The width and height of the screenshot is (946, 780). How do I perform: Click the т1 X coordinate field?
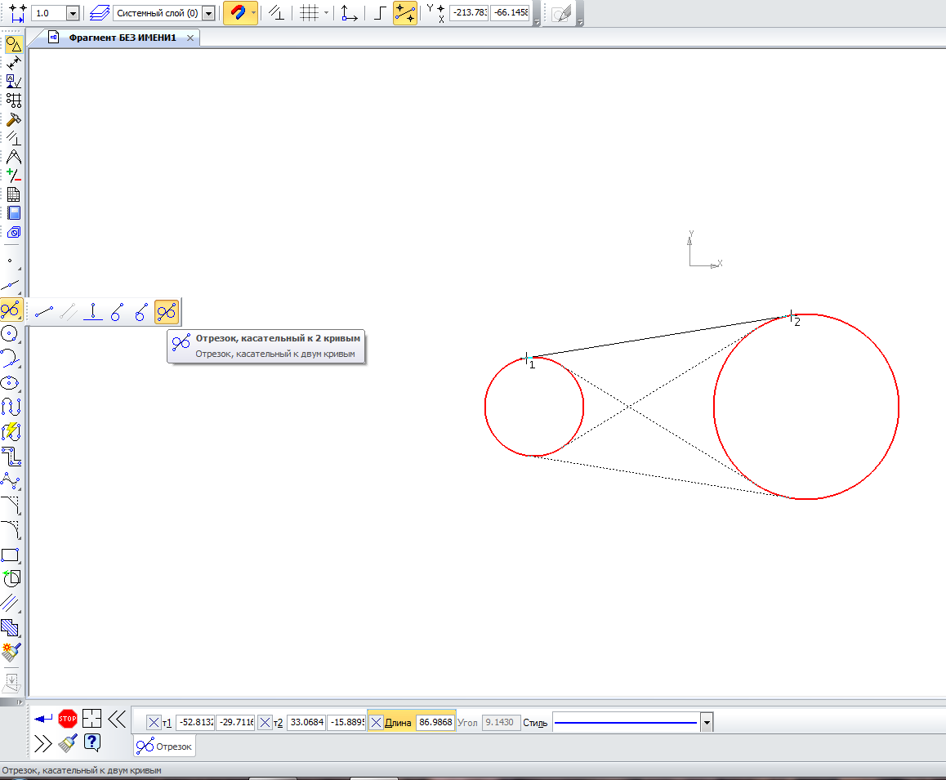(x=195, y=722)
